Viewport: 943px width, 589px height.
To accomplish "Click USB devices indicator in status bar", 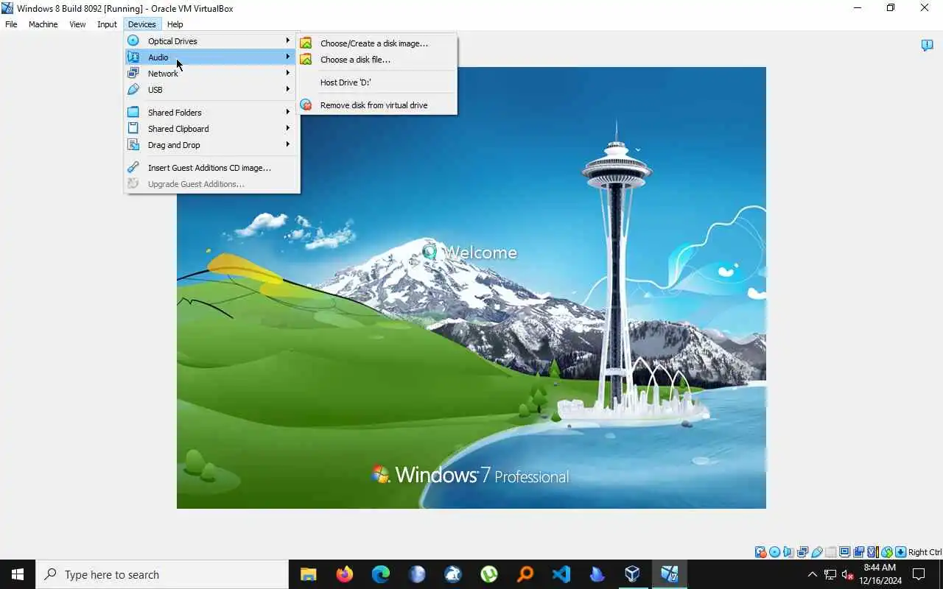I will coord(816,552).
